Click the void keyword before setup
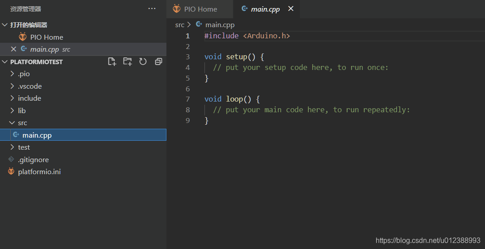Viewport: 485px width, 249px height. 213,57
